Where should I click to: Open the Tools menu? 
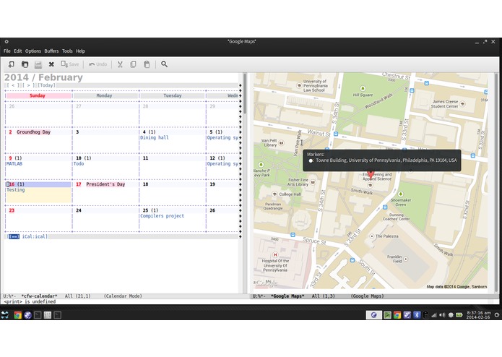[x=67, y=51]
